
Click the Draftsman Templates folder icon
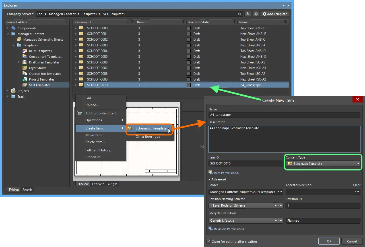point(25,62)
